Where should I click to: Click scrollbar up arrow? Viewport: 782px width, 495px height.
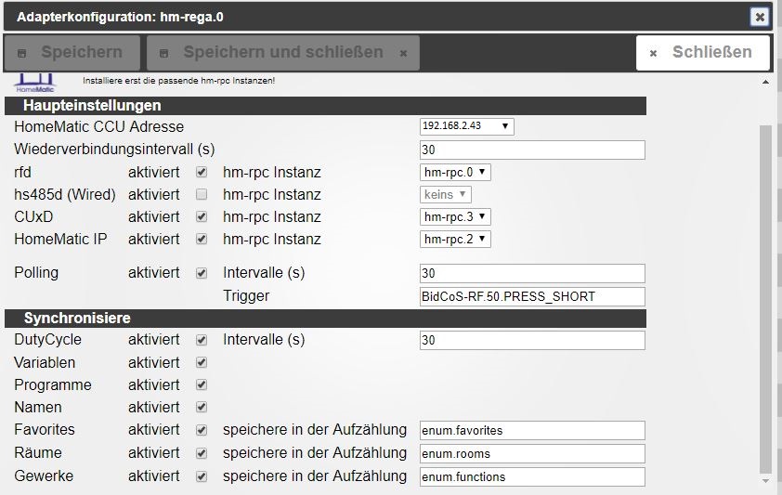(765, 83)
